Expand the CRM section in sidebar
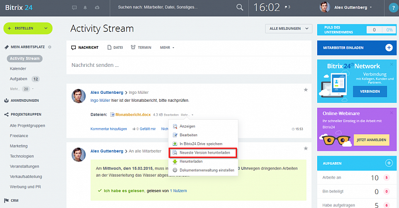Image resolution: width=399 pixels, height=208 pixels. [14, 201]
